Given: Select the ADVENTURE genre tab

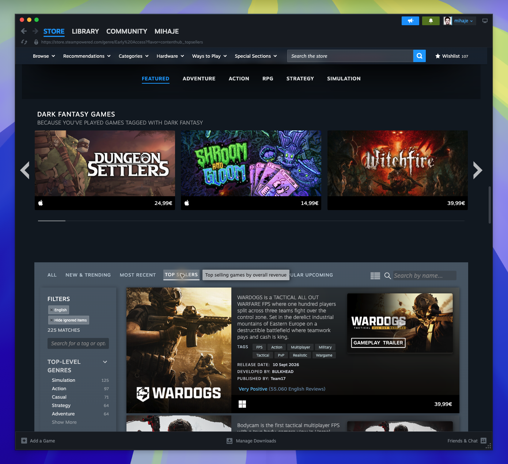Looking at the screenshot, I should 199,79.
